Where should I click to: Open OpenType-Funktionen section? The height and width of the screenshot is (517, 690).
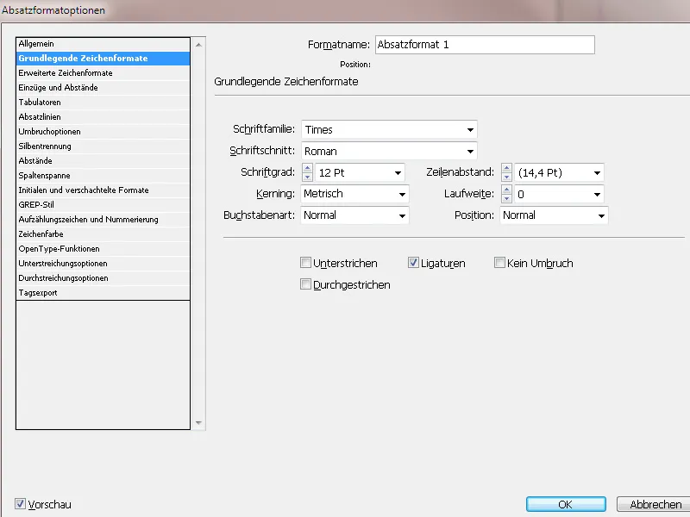coord(103,249)
